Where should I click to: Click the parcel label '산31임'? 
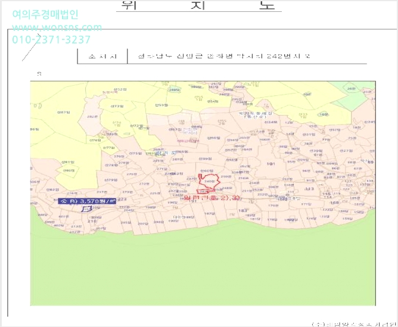point(309,135)
